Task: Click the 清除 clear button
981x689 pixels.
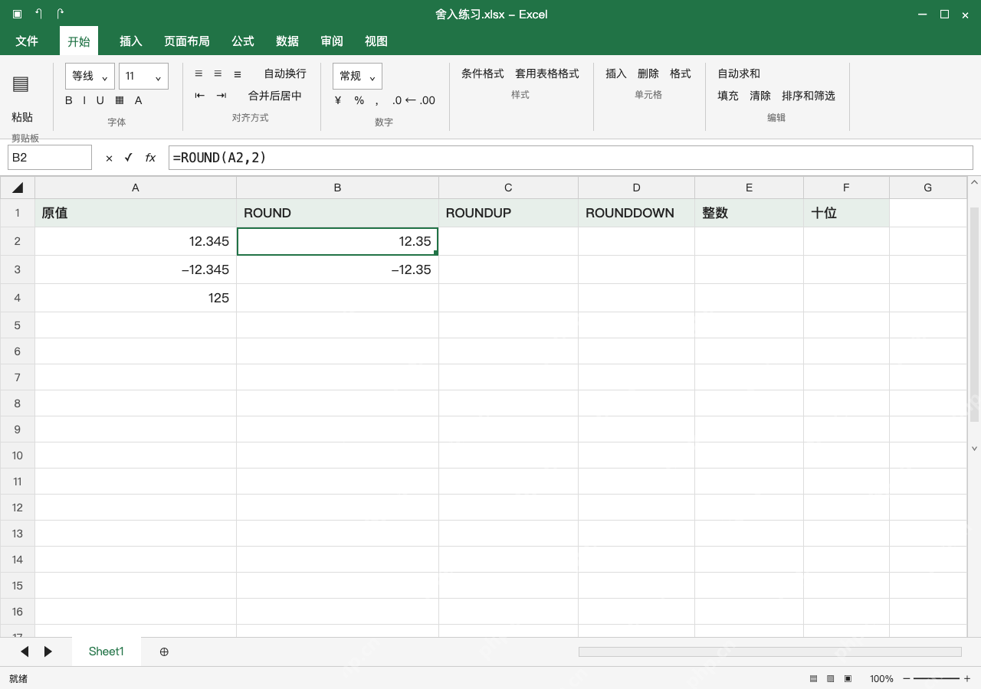Action: [760, 96]
